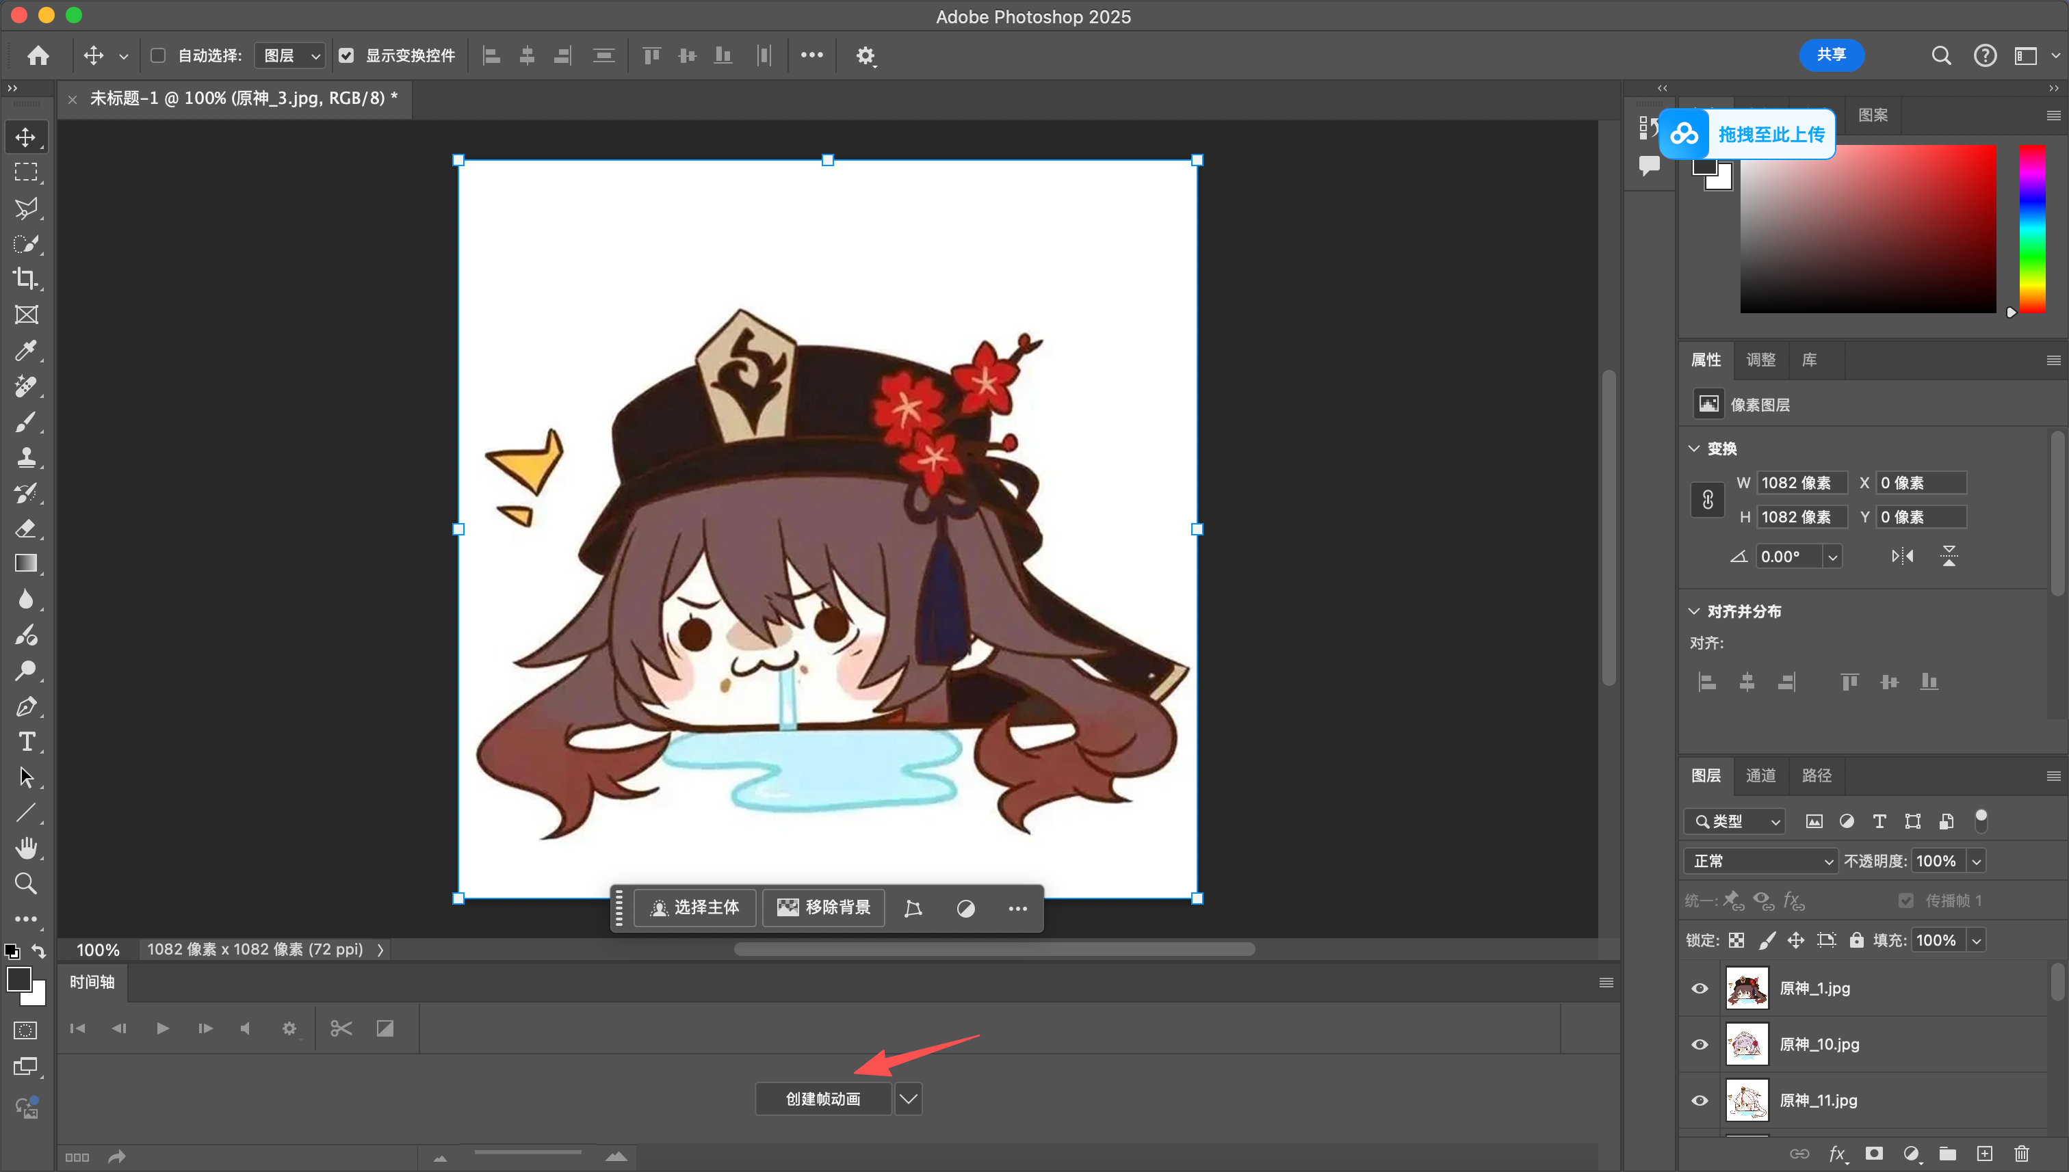Click the 共享 share button
Screen dimensions: 2069x1172
pyautogui.click(x=1831, y=55)
